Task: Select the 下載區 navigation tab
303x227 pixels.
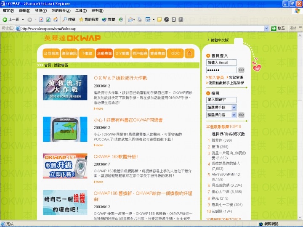Action: coord(87,53)
